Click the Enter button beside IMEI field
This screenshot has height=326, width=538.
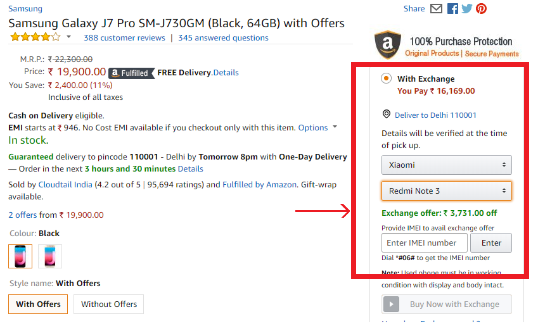tap(491, 242)
